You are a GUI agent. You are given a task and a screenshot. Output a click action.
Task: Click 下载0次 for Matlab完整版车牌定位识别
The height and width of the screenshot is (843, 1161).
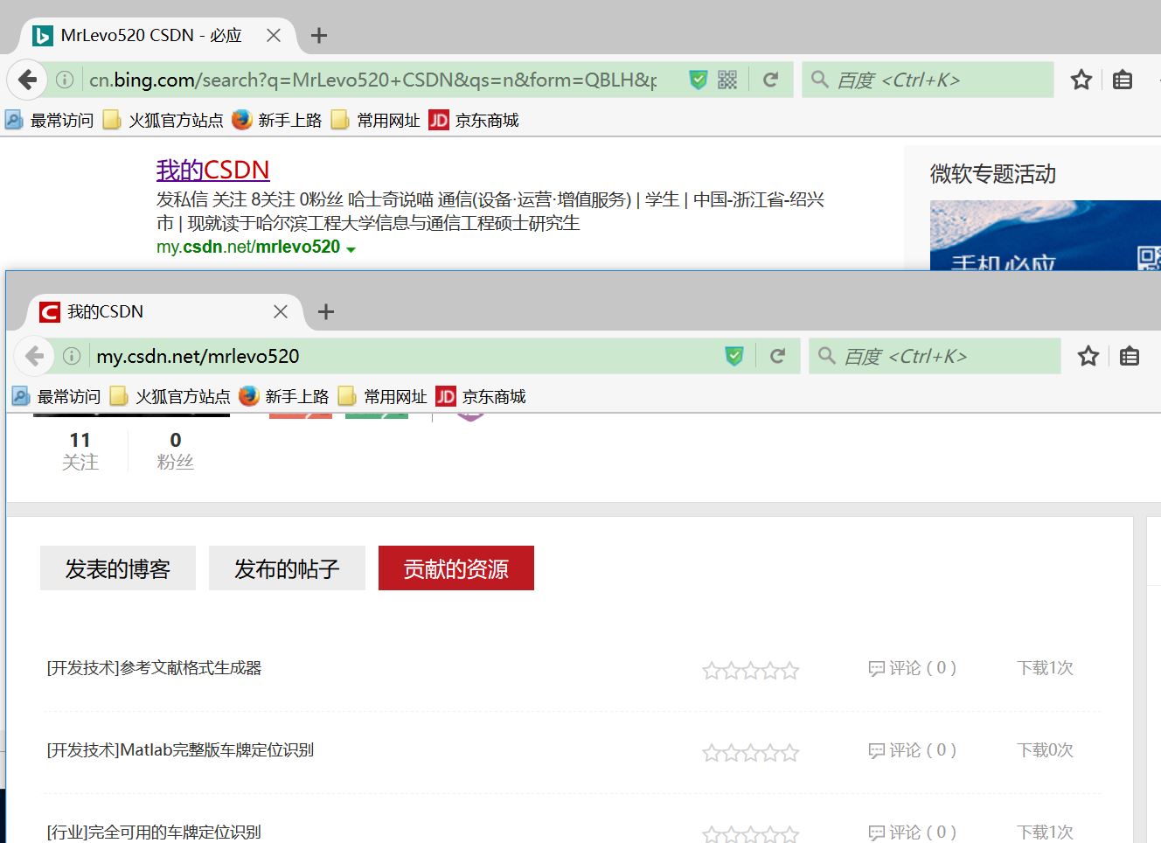click(x=1045, y=750)
